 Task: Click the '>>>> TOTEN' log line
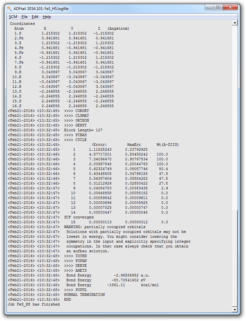click(x=75, y=256)
